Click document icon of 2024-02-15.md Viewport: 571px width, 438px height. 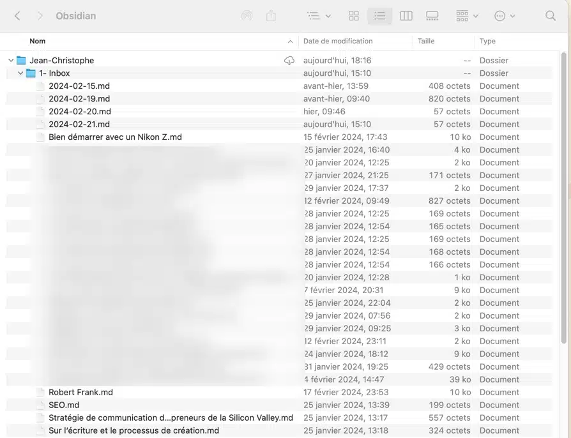(40, 86)
